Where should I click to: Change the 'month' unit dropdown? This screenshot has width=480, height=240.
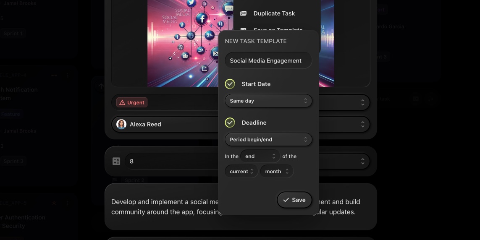[276, 171]
